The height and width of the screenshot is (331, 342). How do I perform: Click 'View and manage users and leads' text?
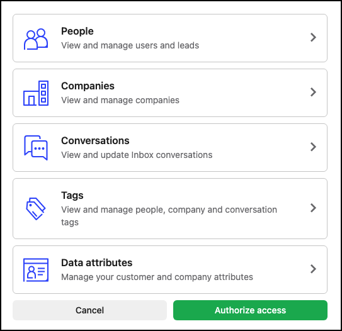point(130,45)
